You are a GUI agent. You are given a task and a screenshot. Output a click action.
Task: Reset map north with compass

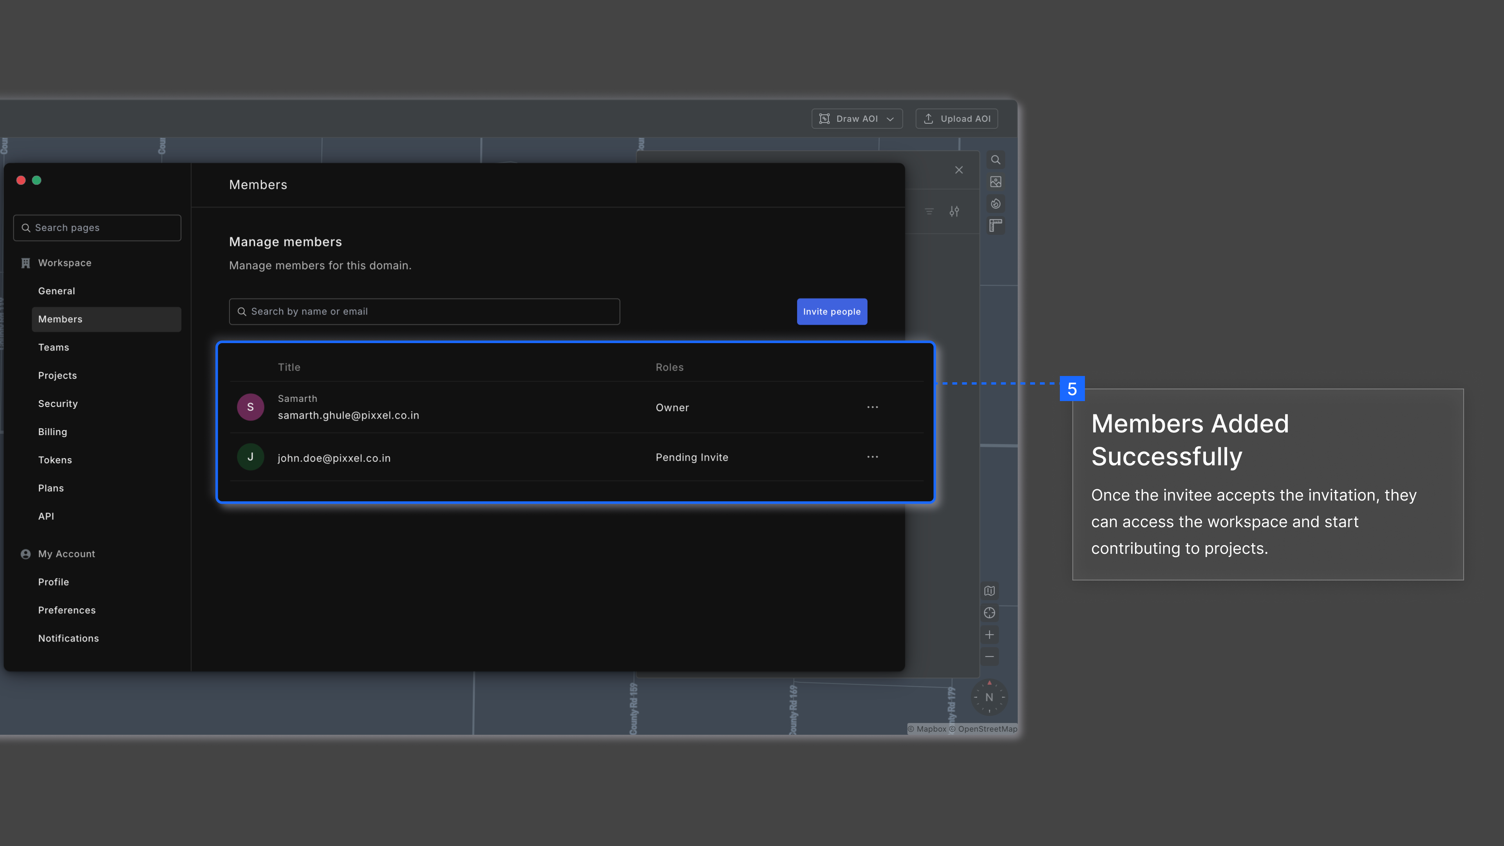(x=989, y=697)
